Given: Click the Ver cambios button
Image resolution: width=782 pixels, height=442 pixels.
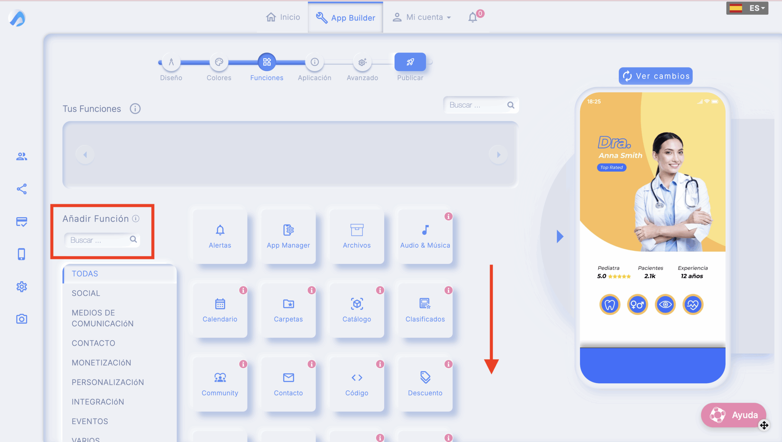Looking at the screenshot, I should [x=656, y=76].
